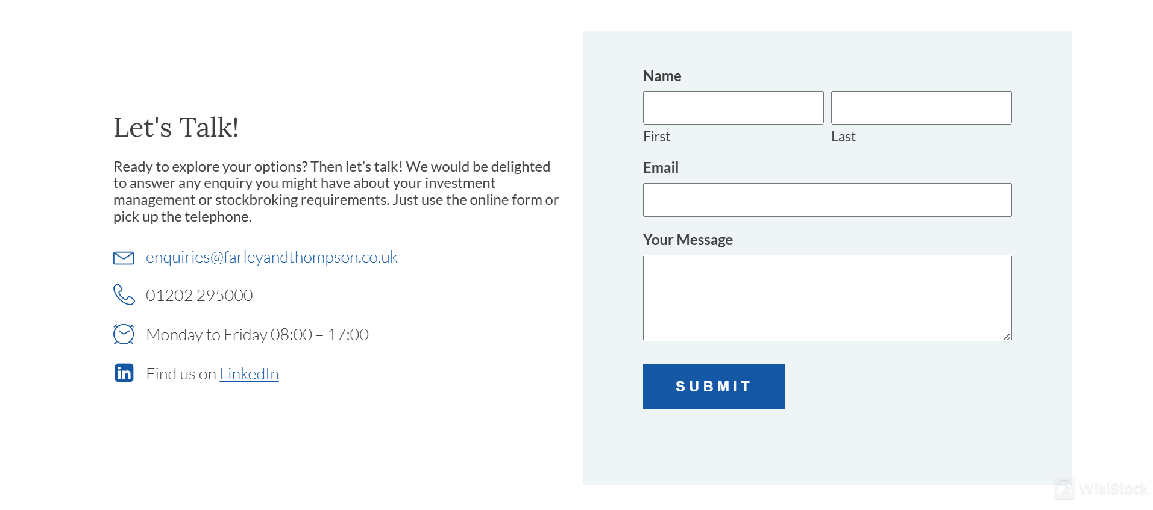The image size is (1153, 510).
Task: Click into the Email input field
Action: (x=827, y=200)
